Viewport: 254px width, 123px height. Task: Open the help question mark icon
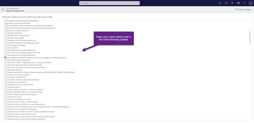point(245,3)
